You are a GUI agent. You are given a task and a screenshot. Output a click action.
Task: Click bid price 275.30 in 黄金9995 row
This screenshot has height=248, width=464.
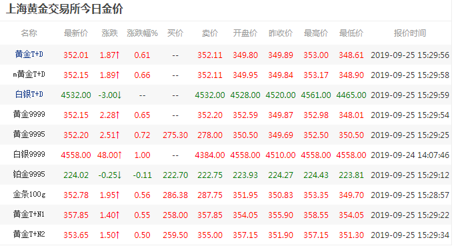[175, 135]
